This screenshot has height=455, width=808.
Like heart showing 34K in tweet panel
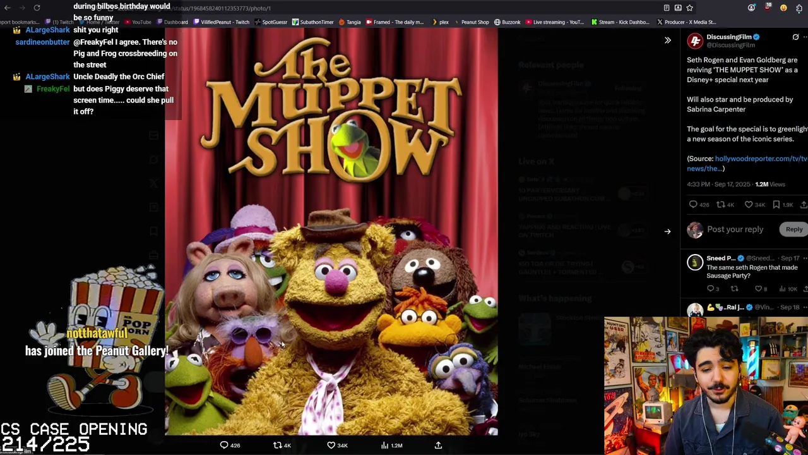click(749, 205)
